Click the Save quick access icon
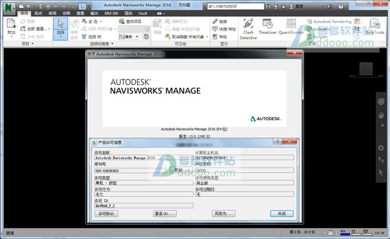Image resolution: width=390 pixels, height=239 pixels. tap(40, 6)
